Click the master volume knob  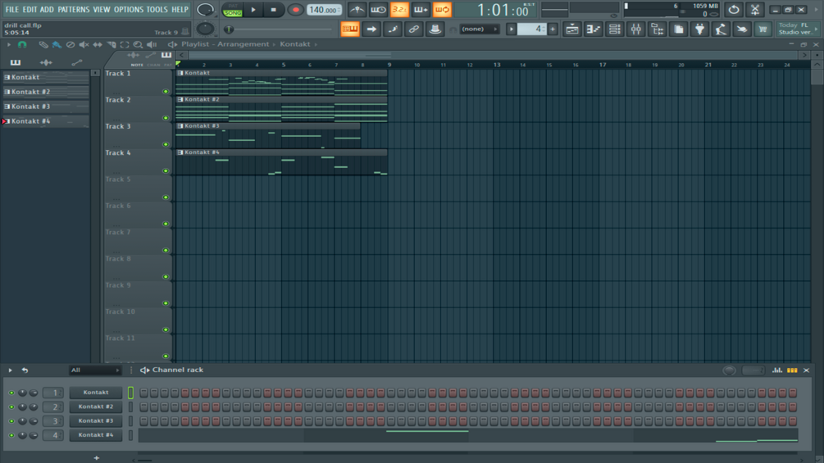tap(205, 10)
